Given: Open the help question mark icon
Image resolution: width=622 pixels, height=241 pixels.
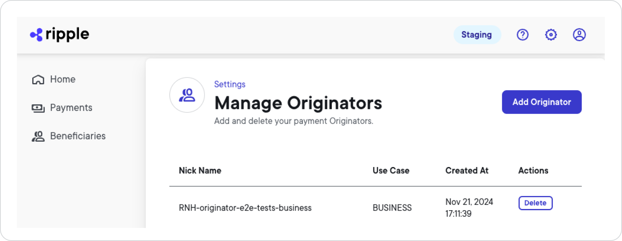Looking at the screenshot, I should pyautogui.click(x=522, y=35).
